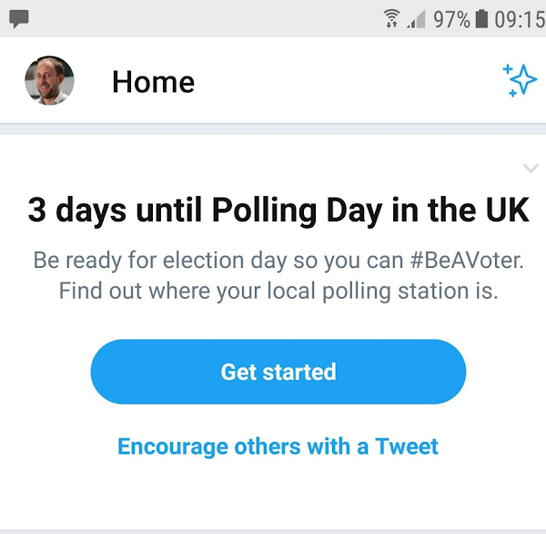This screenshot has width=546, height=534.
Task: Expand the polling card chevron options
Action: pos(531,168)
